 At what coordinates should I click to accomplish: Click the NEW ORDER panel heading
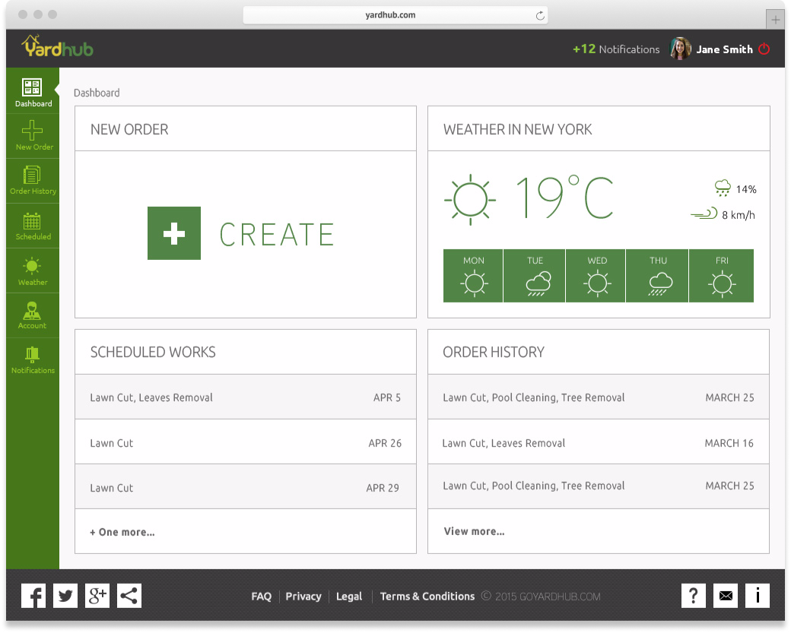(129, 129)
